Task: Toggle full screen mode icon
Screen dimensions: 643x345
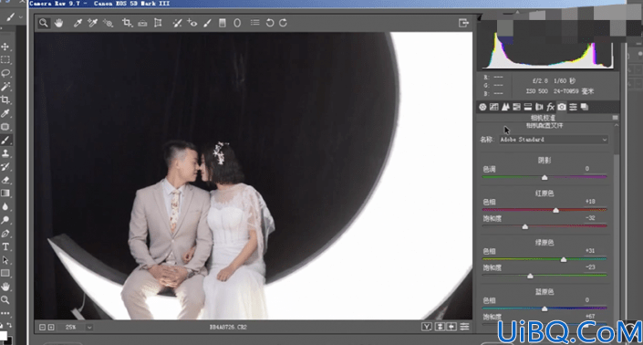Action: pos(463,23)
